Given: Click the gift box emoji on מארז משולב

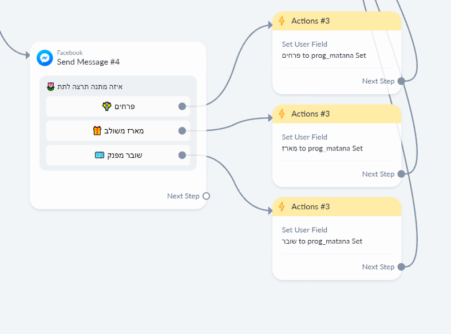Looking at the screenshot, I should (97, 131).
